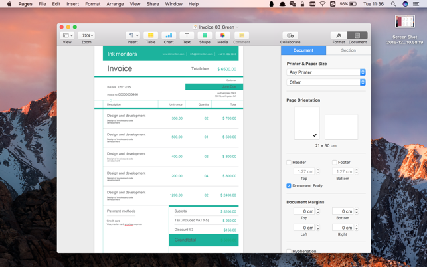Screen dimensions: 427x267
Task: Click the Right document margin field
Action: (x=343, y=228)
